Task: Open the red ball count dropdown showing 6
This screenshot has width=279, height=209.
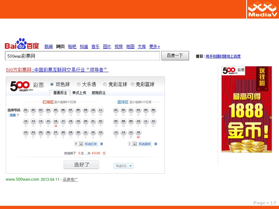Action: tap(81, 144)
